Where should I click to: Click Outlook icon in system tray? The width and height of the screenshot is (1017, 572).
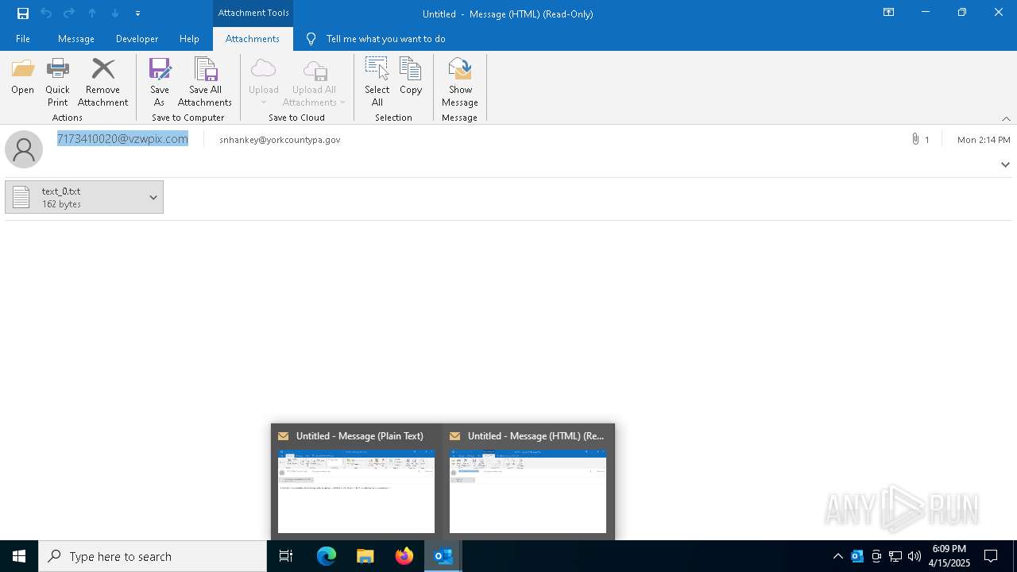click(857, 556)
